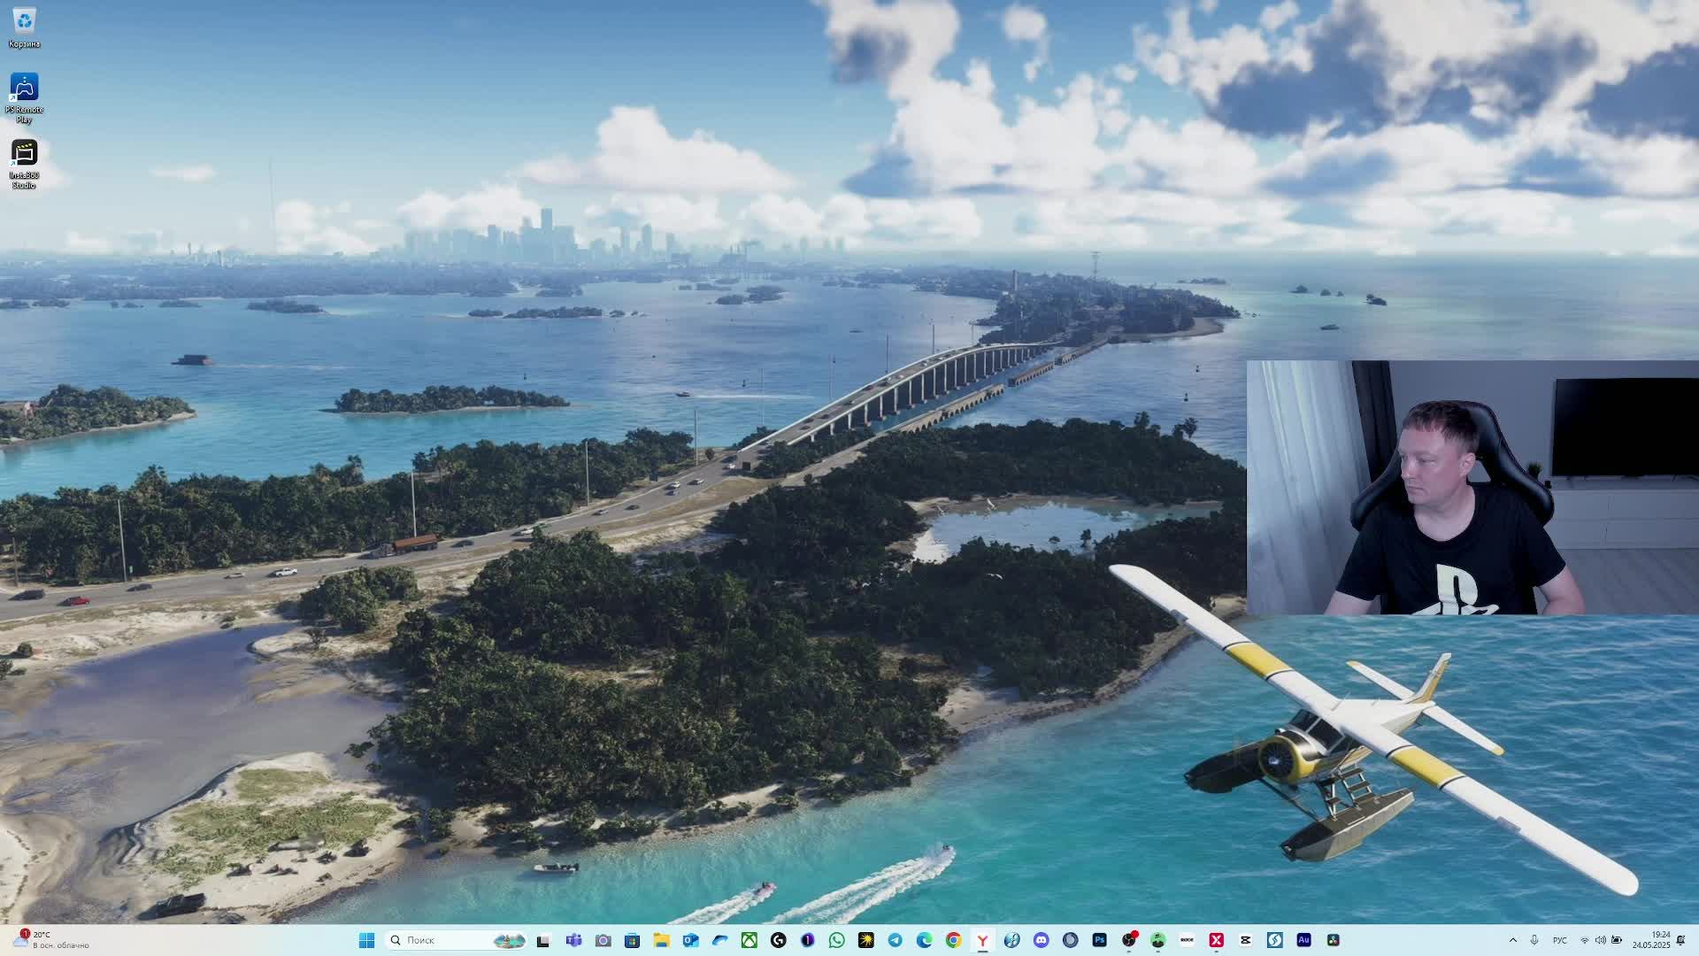Launch Telegram from the taskbar

tap(895, 940)
